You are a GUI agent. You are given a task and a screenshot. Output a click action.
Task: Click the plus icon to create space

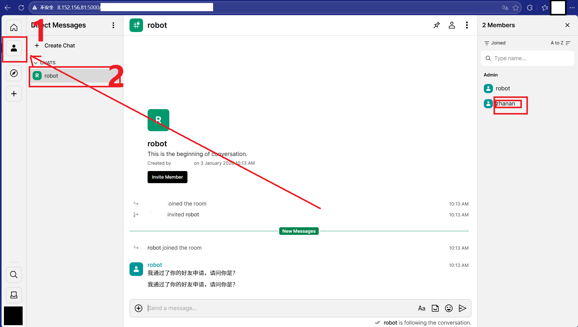[x=14, y=94]
